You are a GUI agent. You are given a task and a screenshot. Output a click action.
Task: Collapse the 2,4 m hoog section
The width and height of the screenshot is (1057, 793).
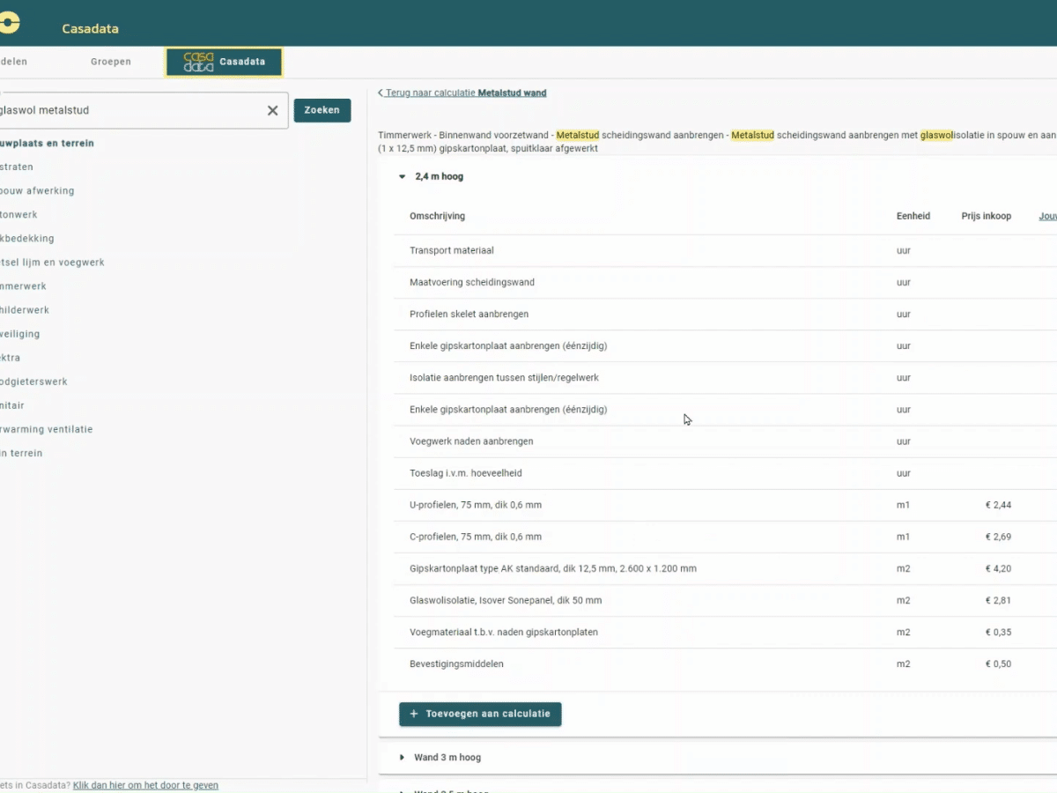(x=403, y=176)
